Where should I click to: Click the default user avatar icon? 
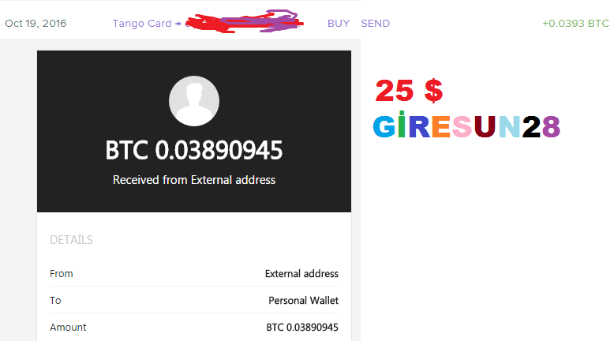point(194,101)
